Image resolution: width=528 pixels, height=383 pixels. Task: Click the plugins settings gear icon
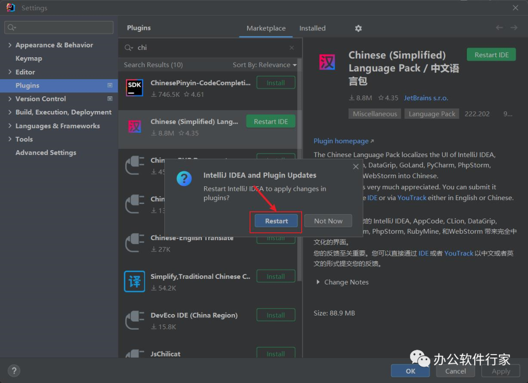point(358,28)
